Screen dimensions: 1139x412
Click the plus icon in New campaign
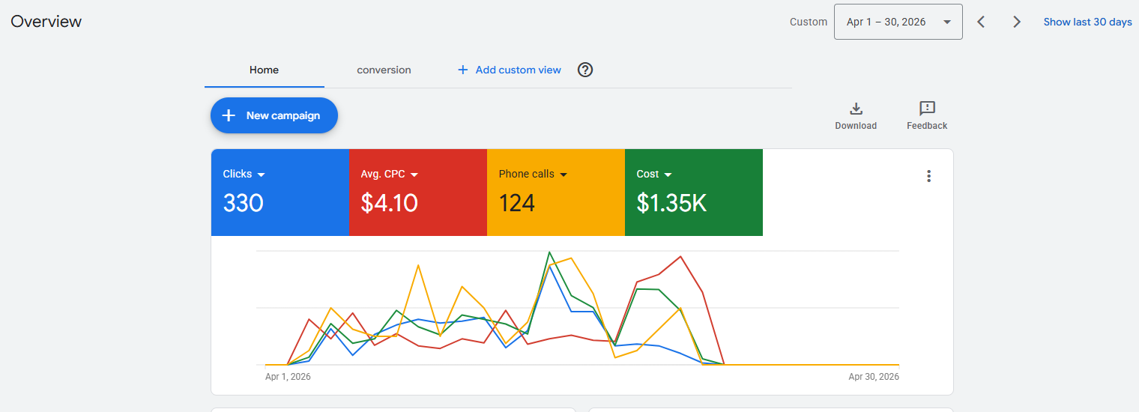coord(229,115)
